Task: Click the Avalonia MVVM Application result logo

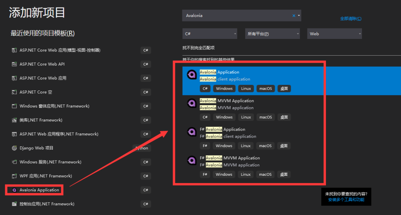Action: click(x=192, y=103)
